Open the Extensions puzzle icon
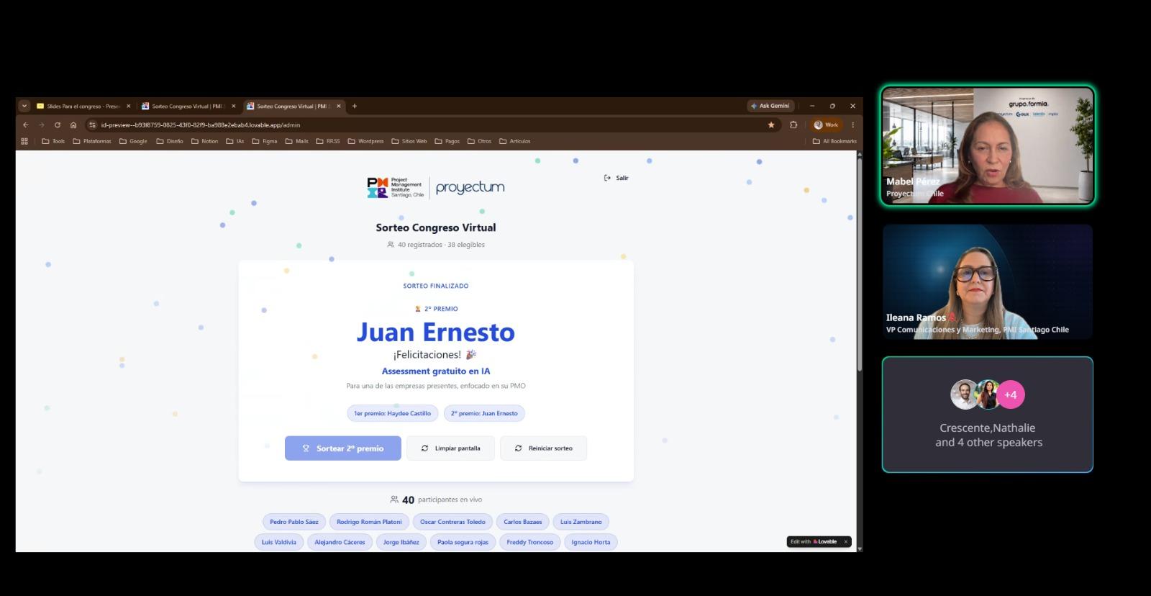The height and width of the screenshot is (596, 1151). click(793, 125)
